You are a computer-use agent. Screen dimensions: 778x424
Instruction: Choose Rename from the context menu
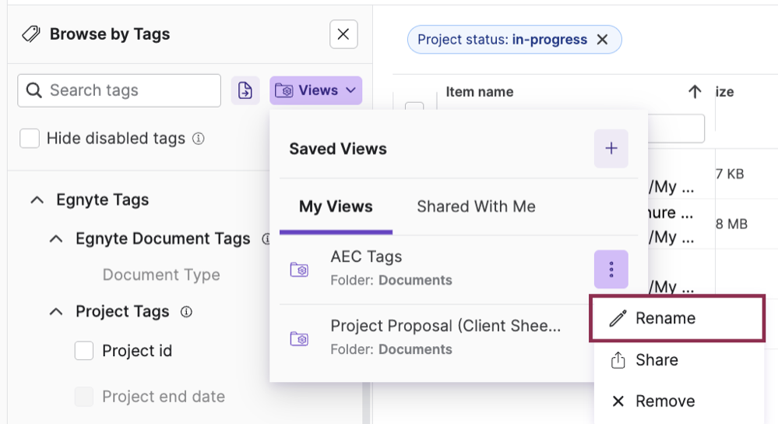click(x=678, y=318)
